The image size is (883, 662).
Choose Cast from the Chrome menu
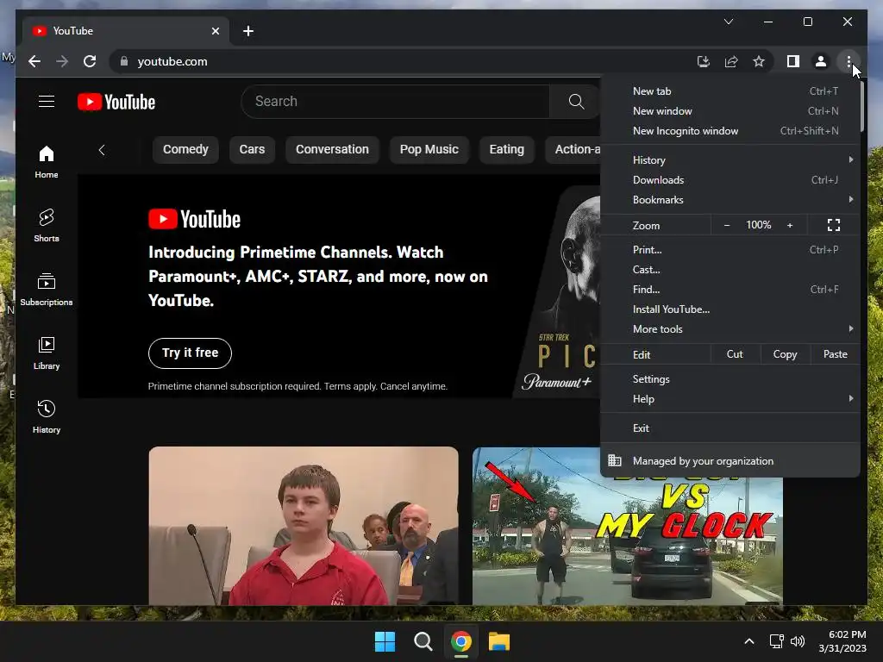(730, 269)
